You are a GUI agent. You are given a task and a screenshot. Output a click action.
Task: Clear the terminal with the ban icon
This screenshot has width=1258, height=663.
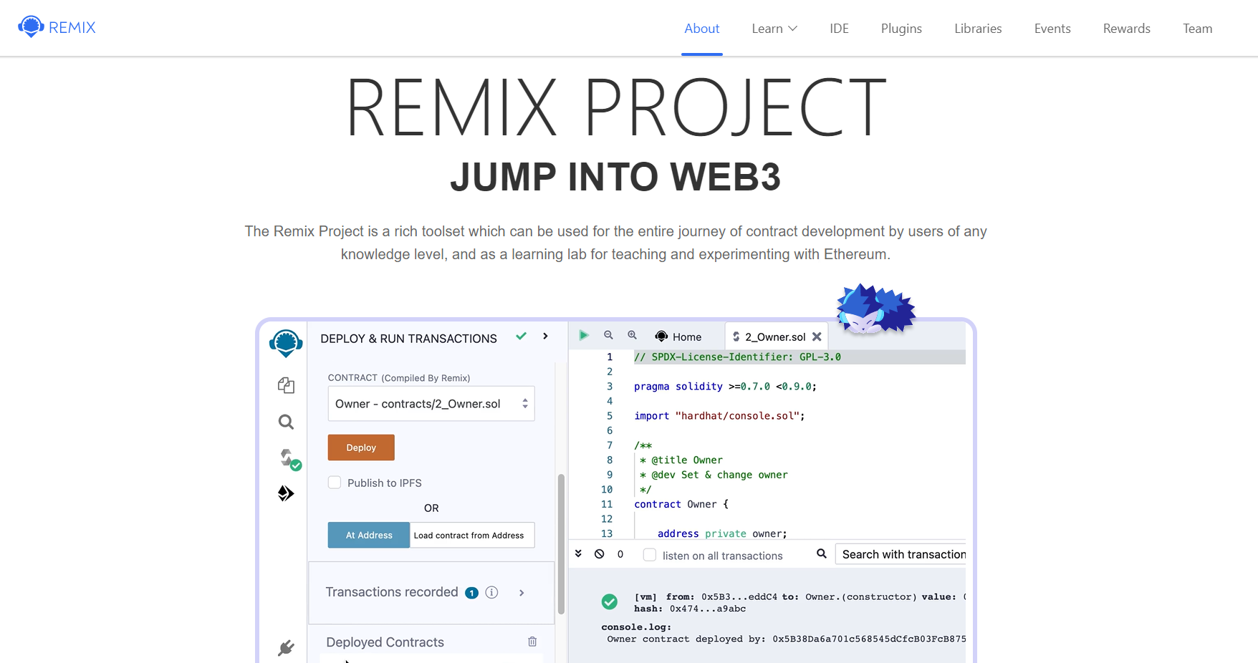[600, 553]
